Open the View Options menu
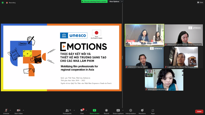 tap(115, 2)
